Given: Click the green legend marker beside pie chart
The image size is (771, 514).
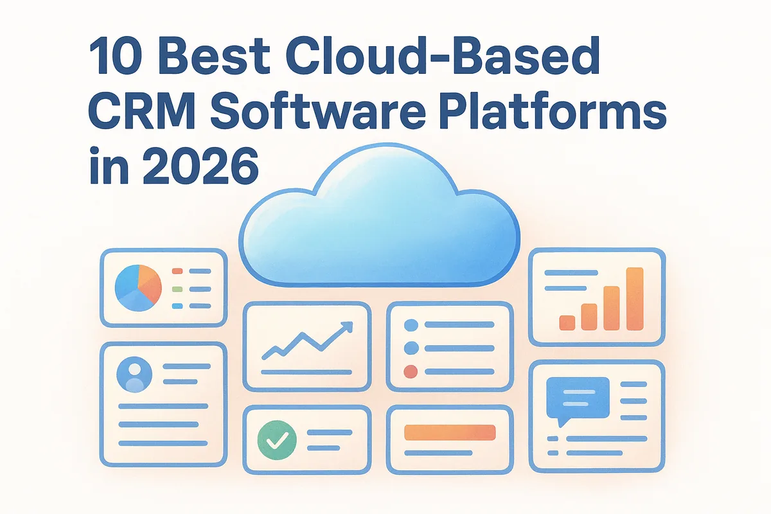Looking at the screenshot, I should (x=178, y=289).
